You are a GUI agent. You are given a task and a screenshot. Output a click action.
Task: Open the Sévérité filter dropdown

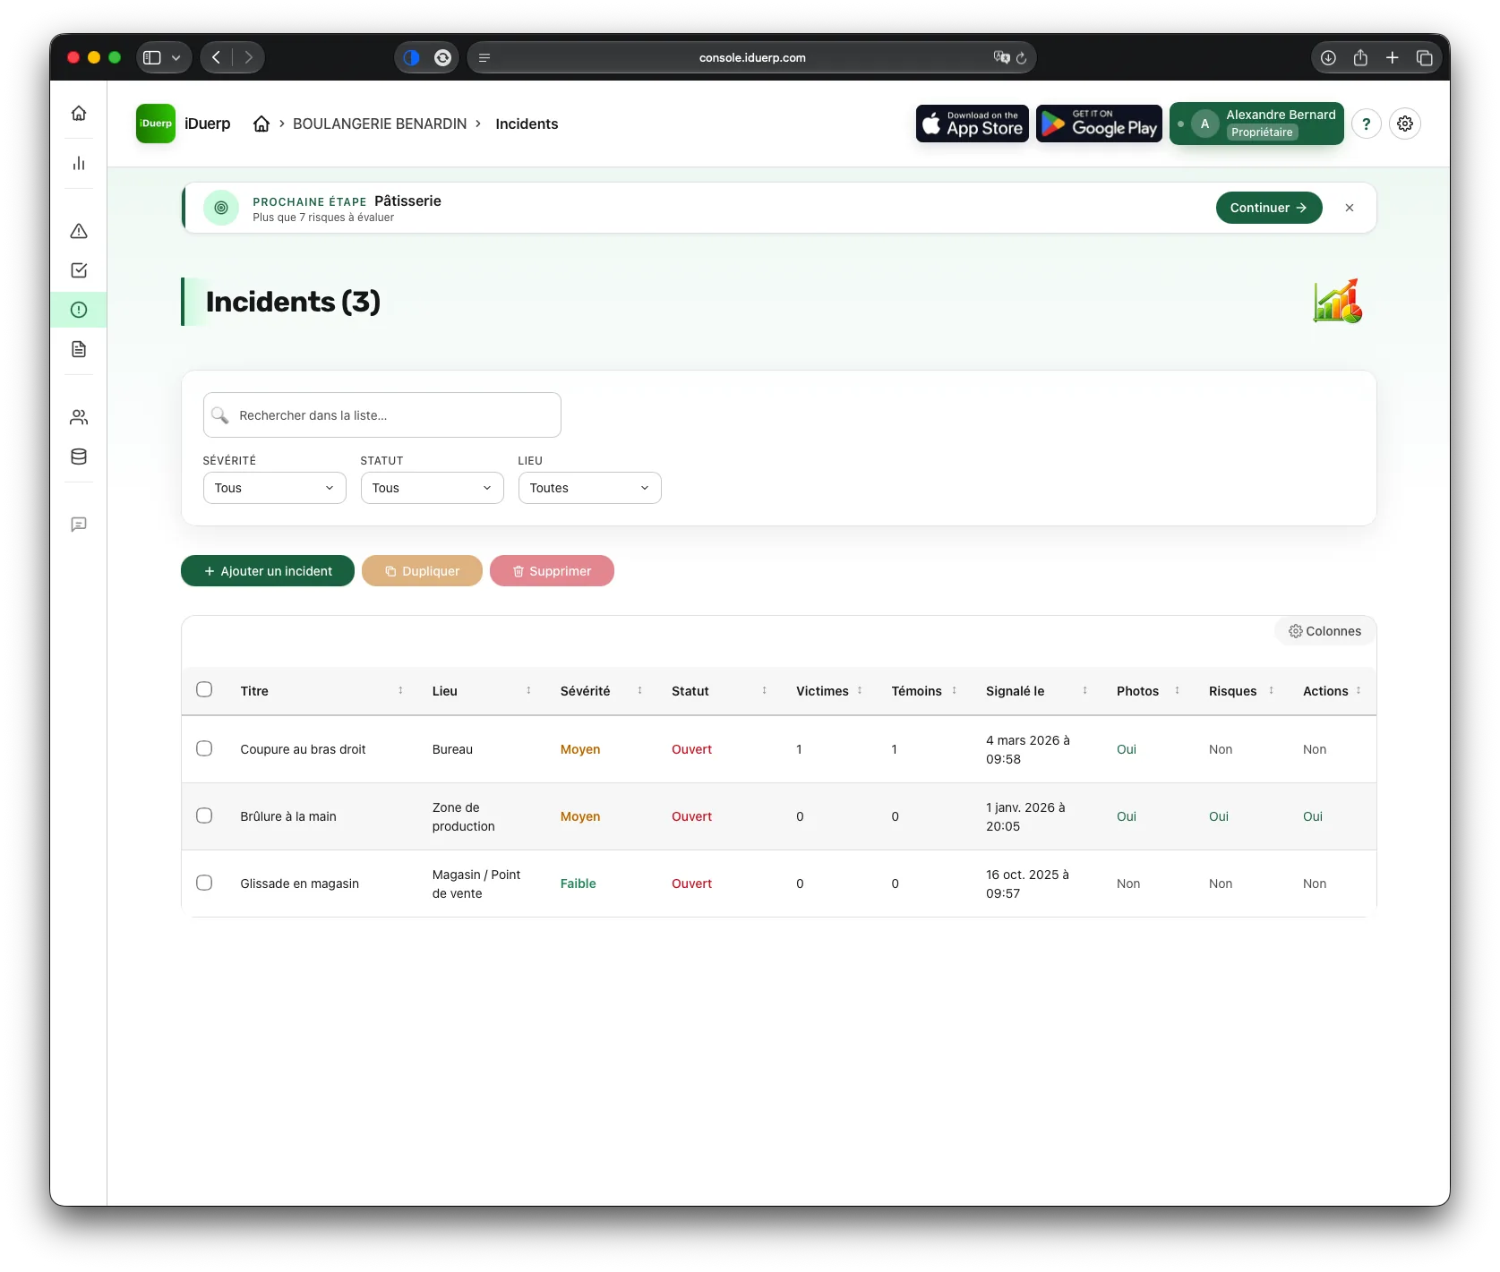pos(274,488)
